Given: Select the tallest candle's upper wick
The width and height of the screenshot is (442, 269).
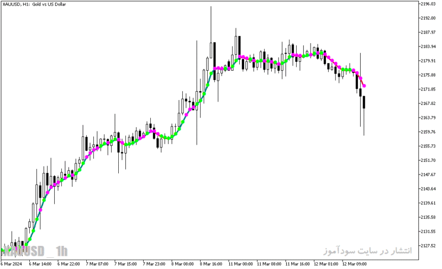Looking at the screenshot, I should point(211,24).
